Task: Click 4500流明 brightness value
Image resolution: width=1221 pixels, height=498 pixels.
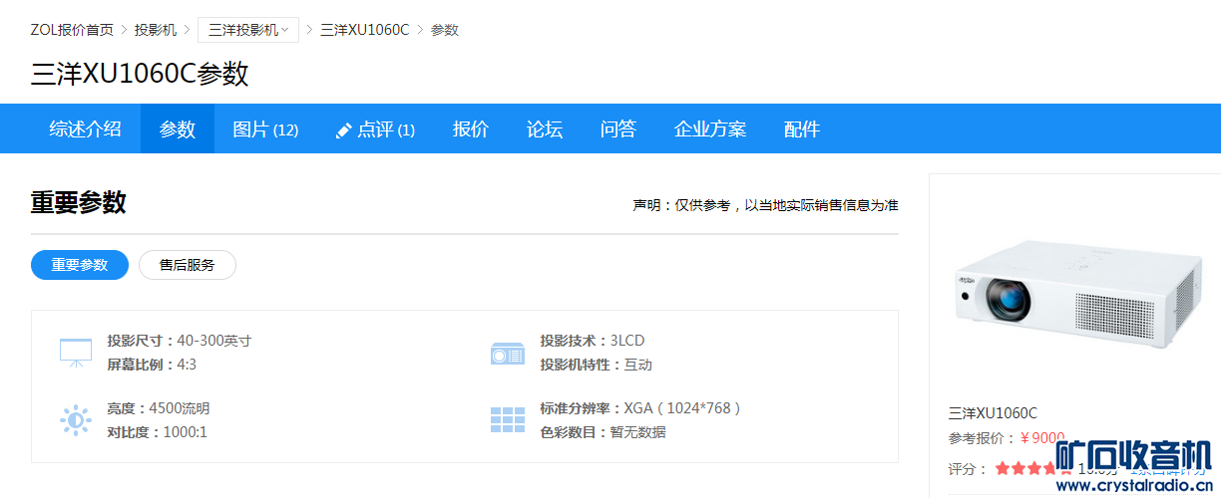Action: 180,408
